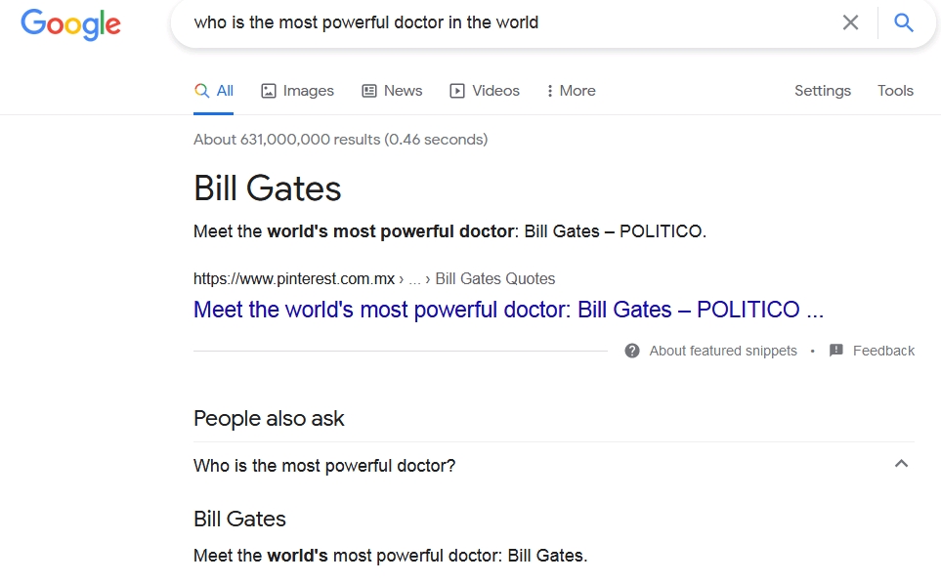Select the Videos tab label
941x583 pixels.
click(495, 91)
